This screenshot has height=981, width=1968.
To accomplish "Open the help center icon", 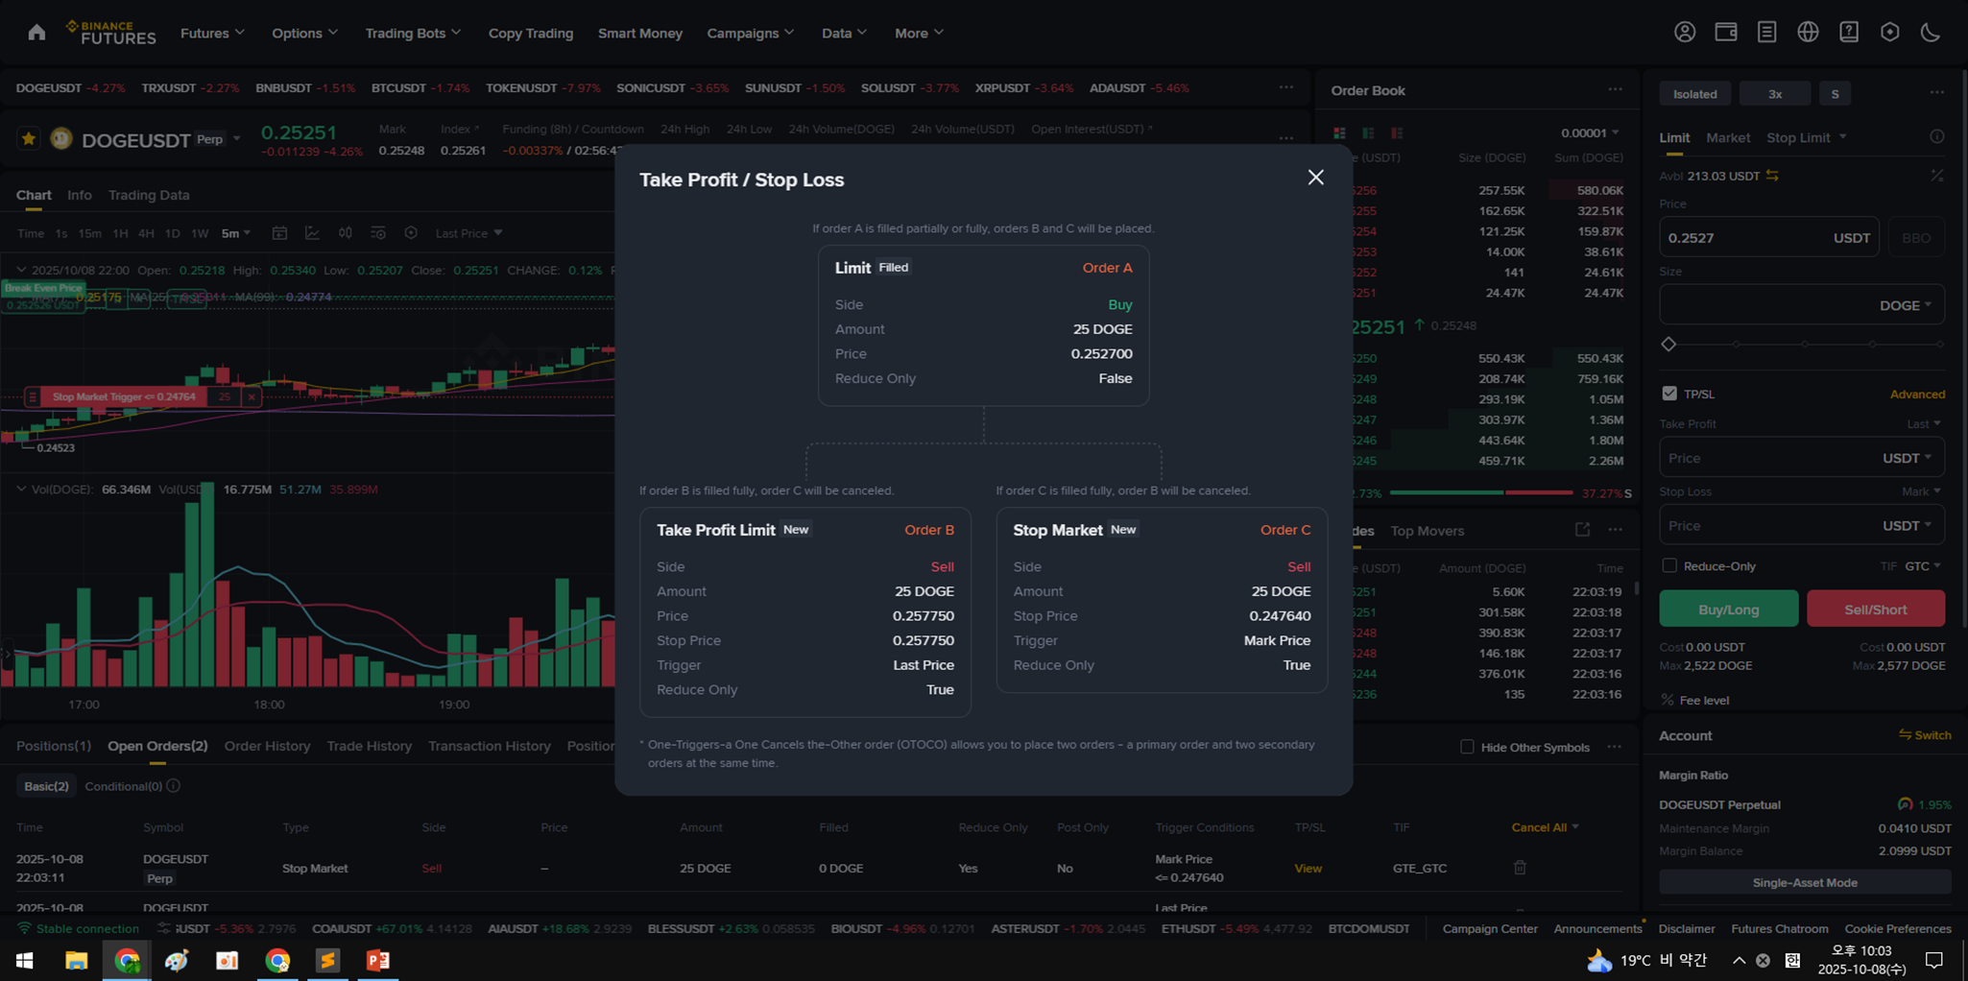I will tap(1849, 33).
